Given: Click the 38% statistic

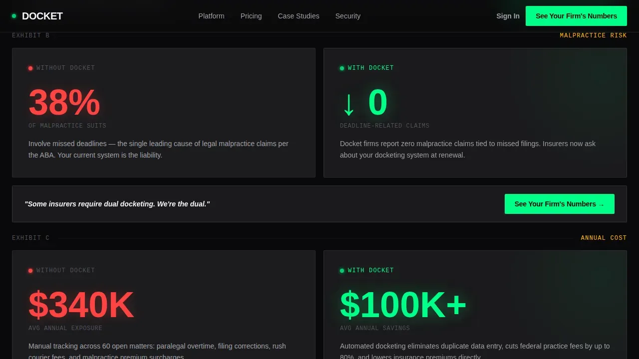Looking at the screenshot, I should pos(64,102).
